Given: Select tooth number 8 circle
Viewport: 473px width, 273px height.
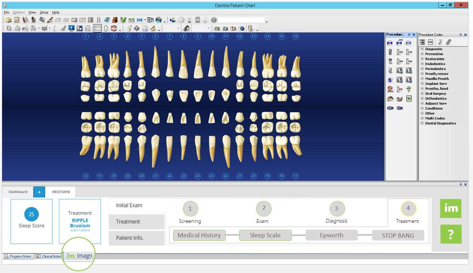Looking at the screenshot, I should tap(184, 36).
